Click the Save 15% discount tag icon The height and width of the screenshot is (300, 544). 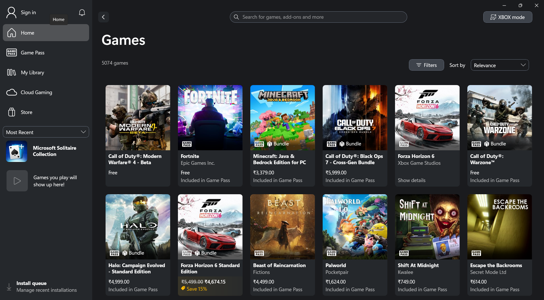(x=183, y=289)
